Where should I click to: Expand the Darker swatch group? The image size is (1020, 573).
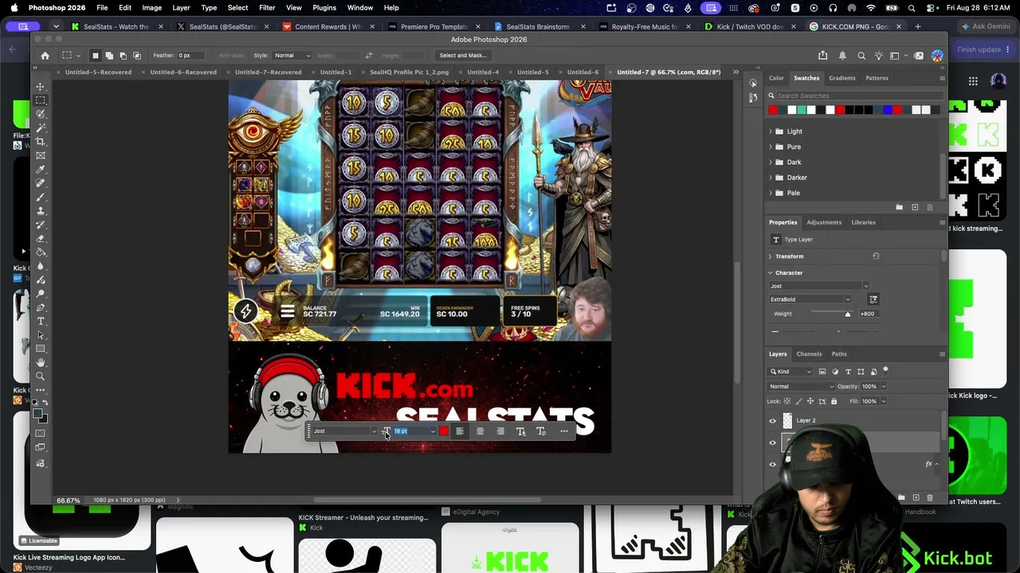click(x=771, y=177)
